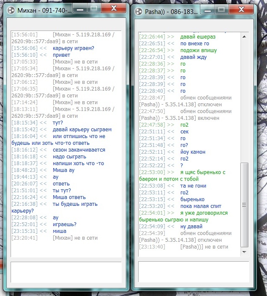Click the app icon in Михан window title
Viewport: 267px width, 296px height.
11,11
